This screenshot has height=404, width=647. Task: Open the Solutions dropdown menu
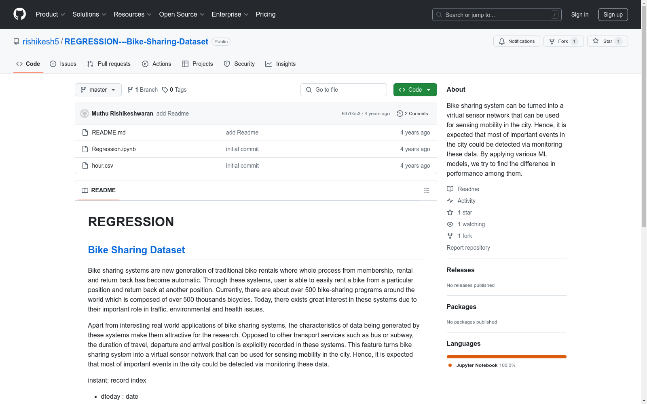pos(89,14)
